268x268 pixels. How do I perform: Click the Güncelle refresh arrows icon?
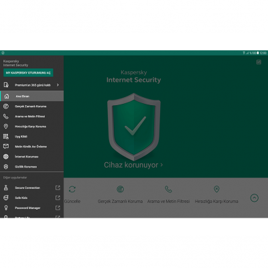(x=72, y=190)
